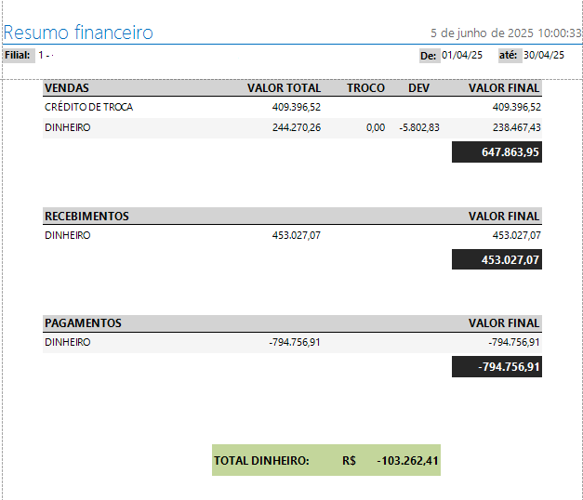Click the VALOR TOTAL column header
Viewport: 583px width, 500px height.
[x=284, y=88]
